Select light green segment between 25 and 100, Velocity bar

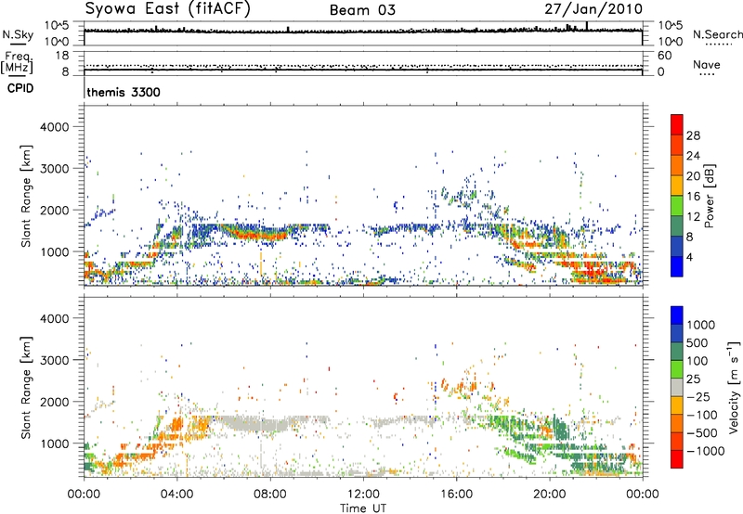[677, 369]
